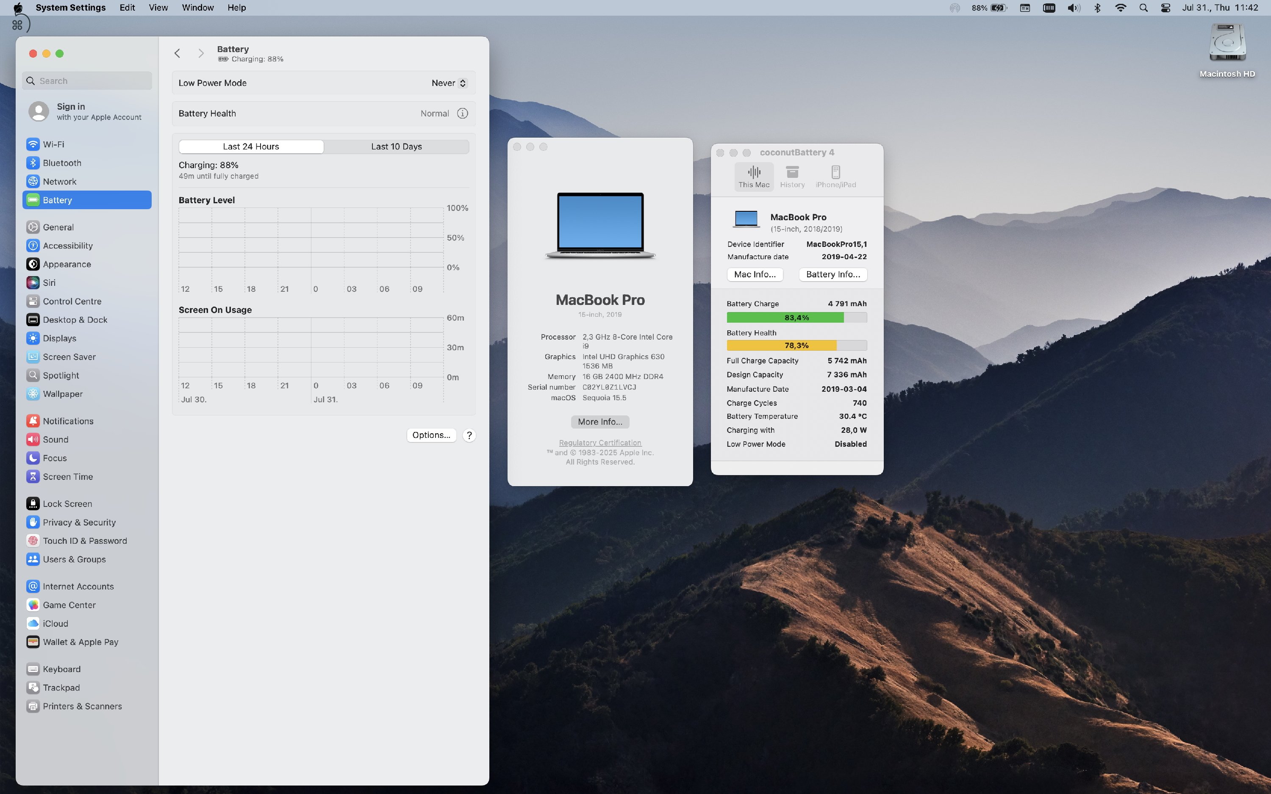Open Appearance settings
Viewport: 1271px width, 794px height.
point(87,264)
